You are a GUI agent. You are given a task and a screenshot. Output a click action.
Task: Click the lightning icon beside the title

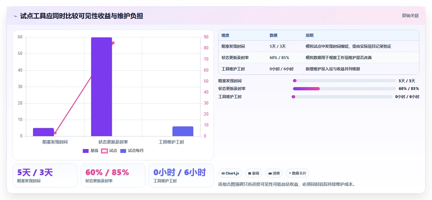16,16
